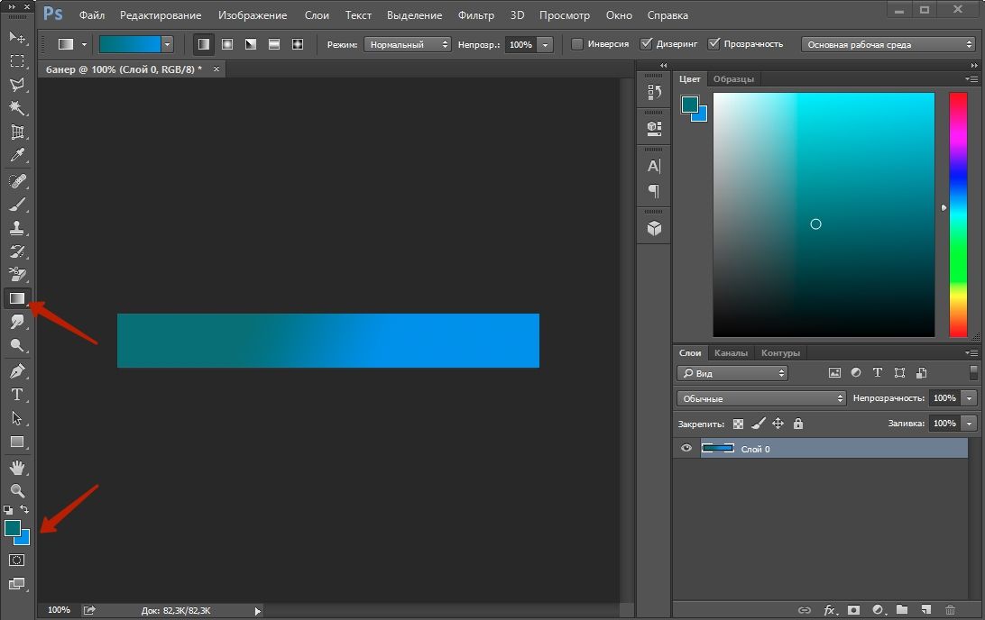
Task: Open the Файл menu
Action: click(x=92, y=15)
